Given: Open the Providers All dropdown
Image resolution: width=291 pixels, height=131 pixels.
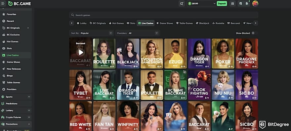Looking at the screenshot, I should [137, 33].
